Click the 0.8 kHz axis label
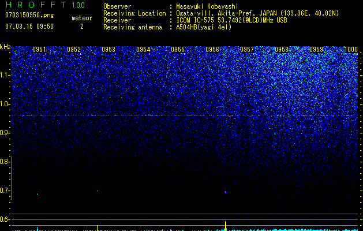Screen dimensions: 363x231 click(x=5, y=162)
